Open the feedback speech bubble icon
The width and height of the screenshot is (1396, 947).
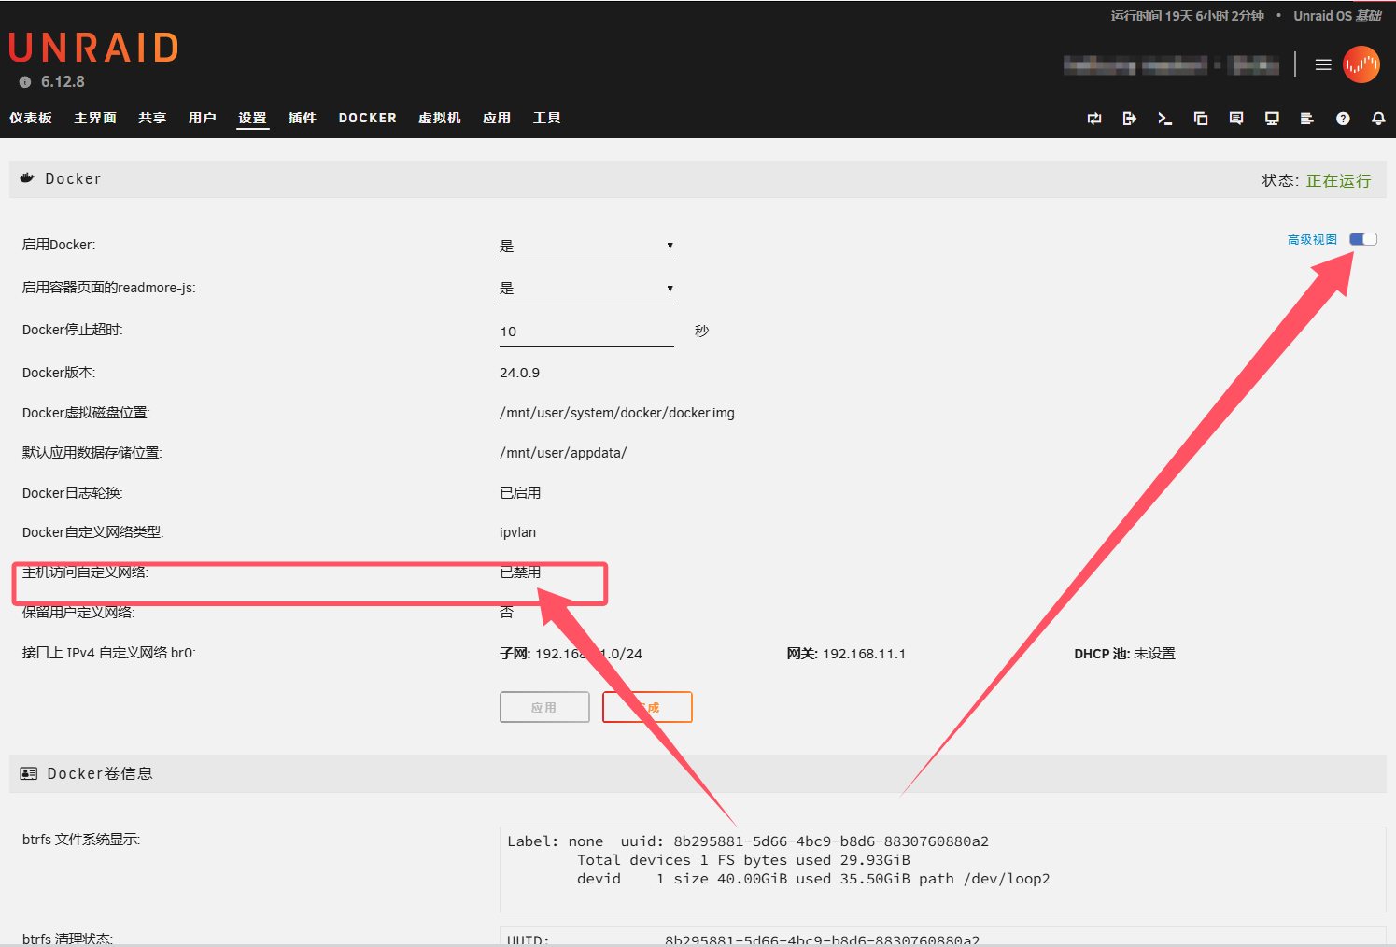coord(1235,119)
